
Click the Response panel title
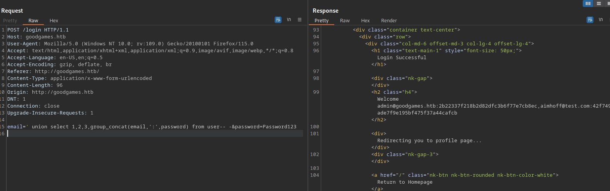tap(325, 11)
